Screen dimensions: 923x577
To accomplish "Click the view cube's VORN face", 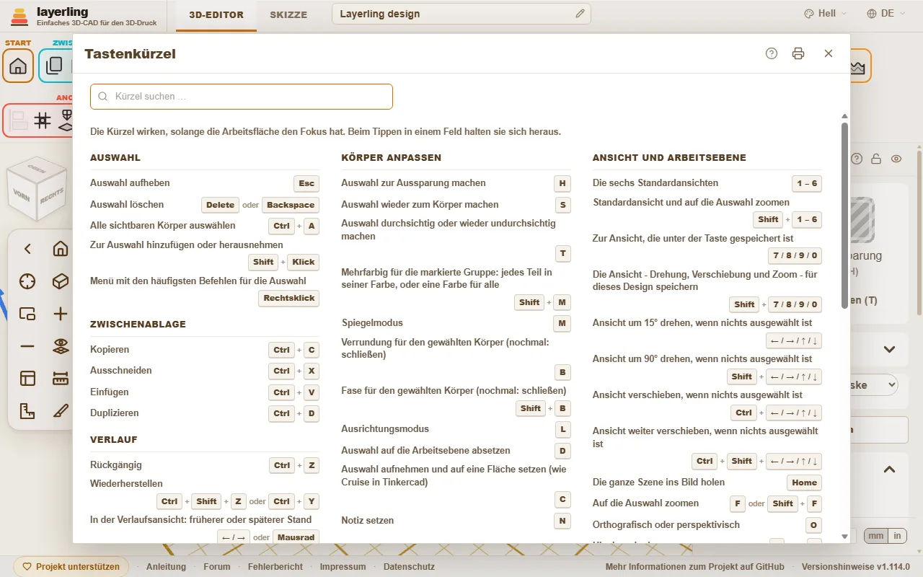I will pyautogui.click(x=22, y=195).
